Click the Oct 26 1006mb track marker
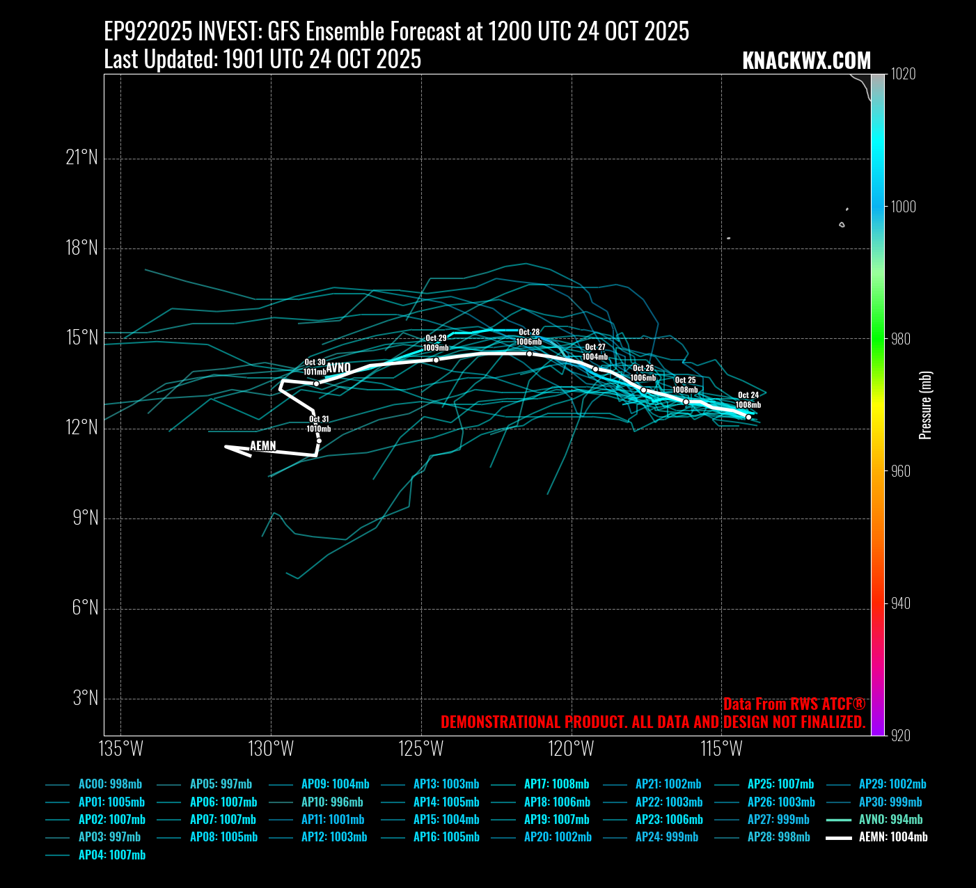The image size is (976, 888). (x=643, y=390)
